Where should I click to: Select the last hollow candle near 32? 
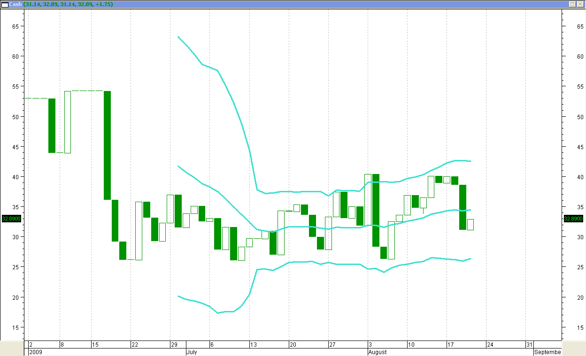pyautogui.click(x=470, y=224)
